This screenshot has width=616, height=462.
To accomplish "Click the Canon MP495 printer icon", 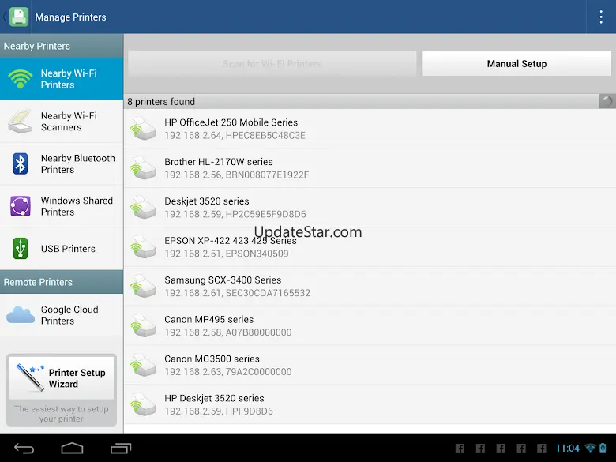I will click(x=143, y=325).
